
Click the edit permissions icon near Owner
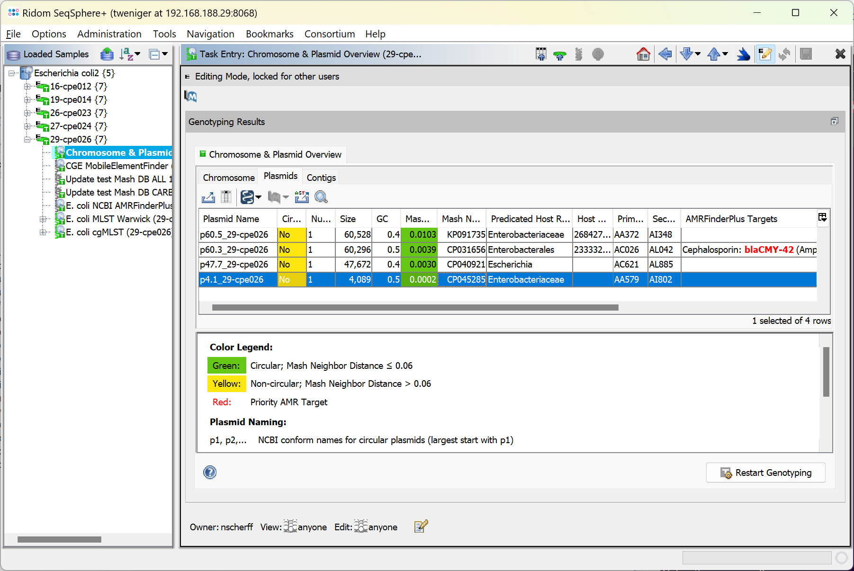tap(421, 526)
